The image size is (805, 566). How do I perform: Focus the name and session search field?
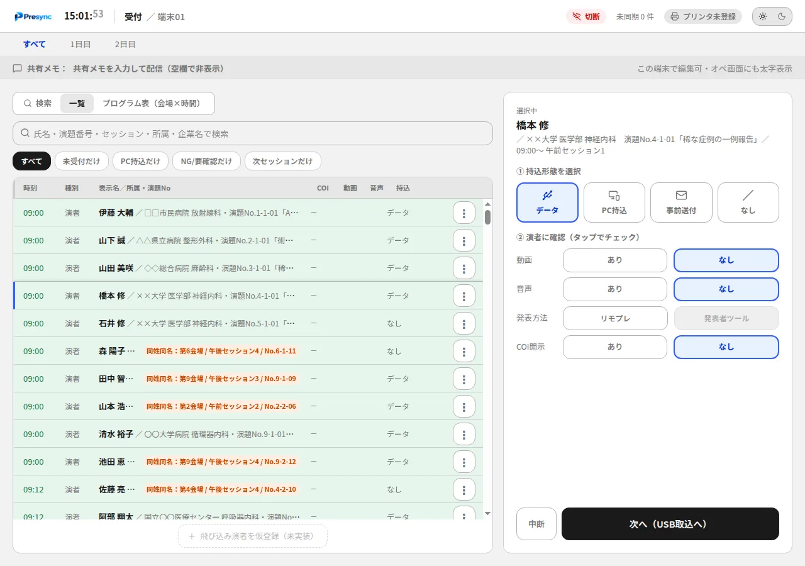(253, 133)
